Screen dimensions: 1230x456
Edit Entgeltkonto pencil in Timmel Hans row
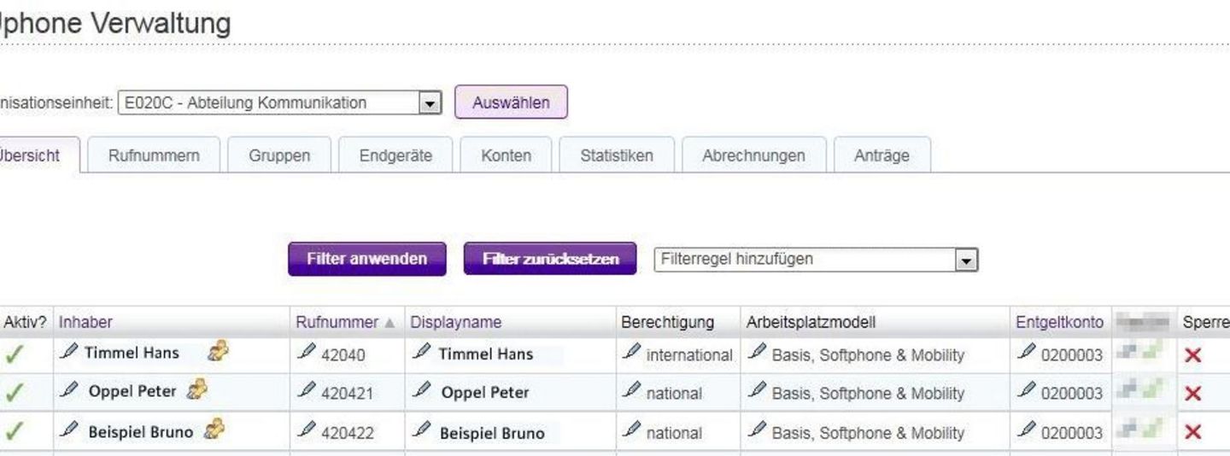[x=1028, y=351]
